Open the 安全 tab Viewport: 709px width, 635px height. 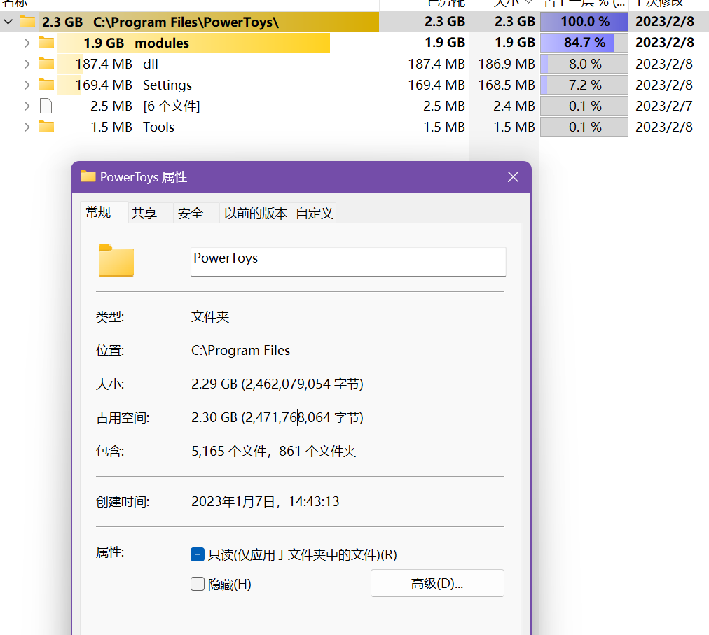(191, 214)
